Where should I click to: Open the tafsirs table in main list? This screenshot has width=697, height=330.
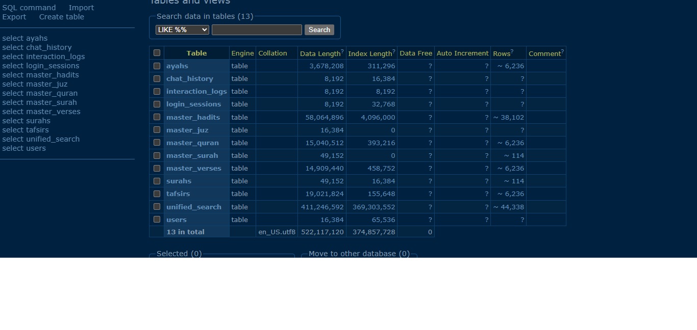tap(178, 194)
